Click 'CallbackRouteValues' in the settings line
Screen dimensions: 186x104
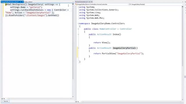pos(32,10)
